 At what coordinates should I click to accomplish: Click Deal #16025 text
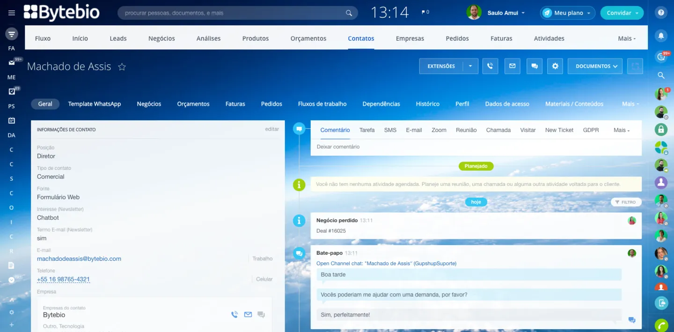tap(331, 231)
